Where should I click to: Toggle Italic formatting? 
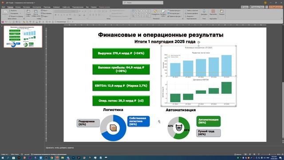(58, 15)
